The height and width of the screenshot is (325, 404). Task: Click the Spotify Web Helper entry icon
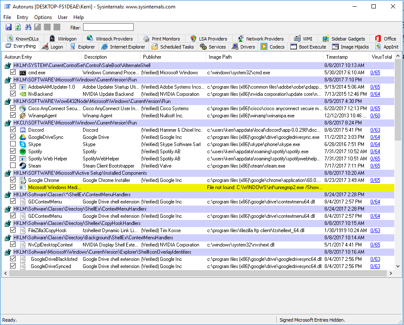pyautogui.click(x=23, y=159)
